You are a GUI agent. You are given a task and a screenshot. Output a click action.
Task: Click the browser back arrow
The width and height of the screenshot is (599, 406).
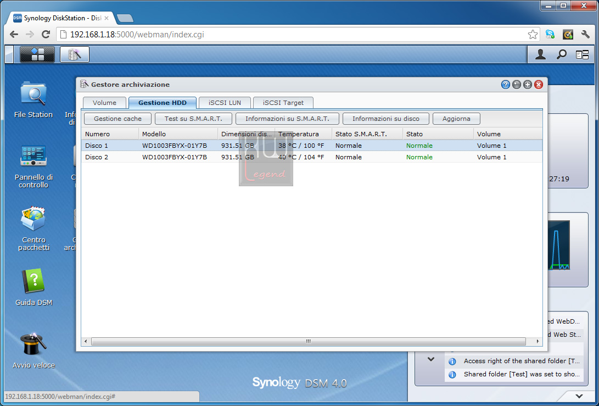pyautogui.click(x=14, y=35)
